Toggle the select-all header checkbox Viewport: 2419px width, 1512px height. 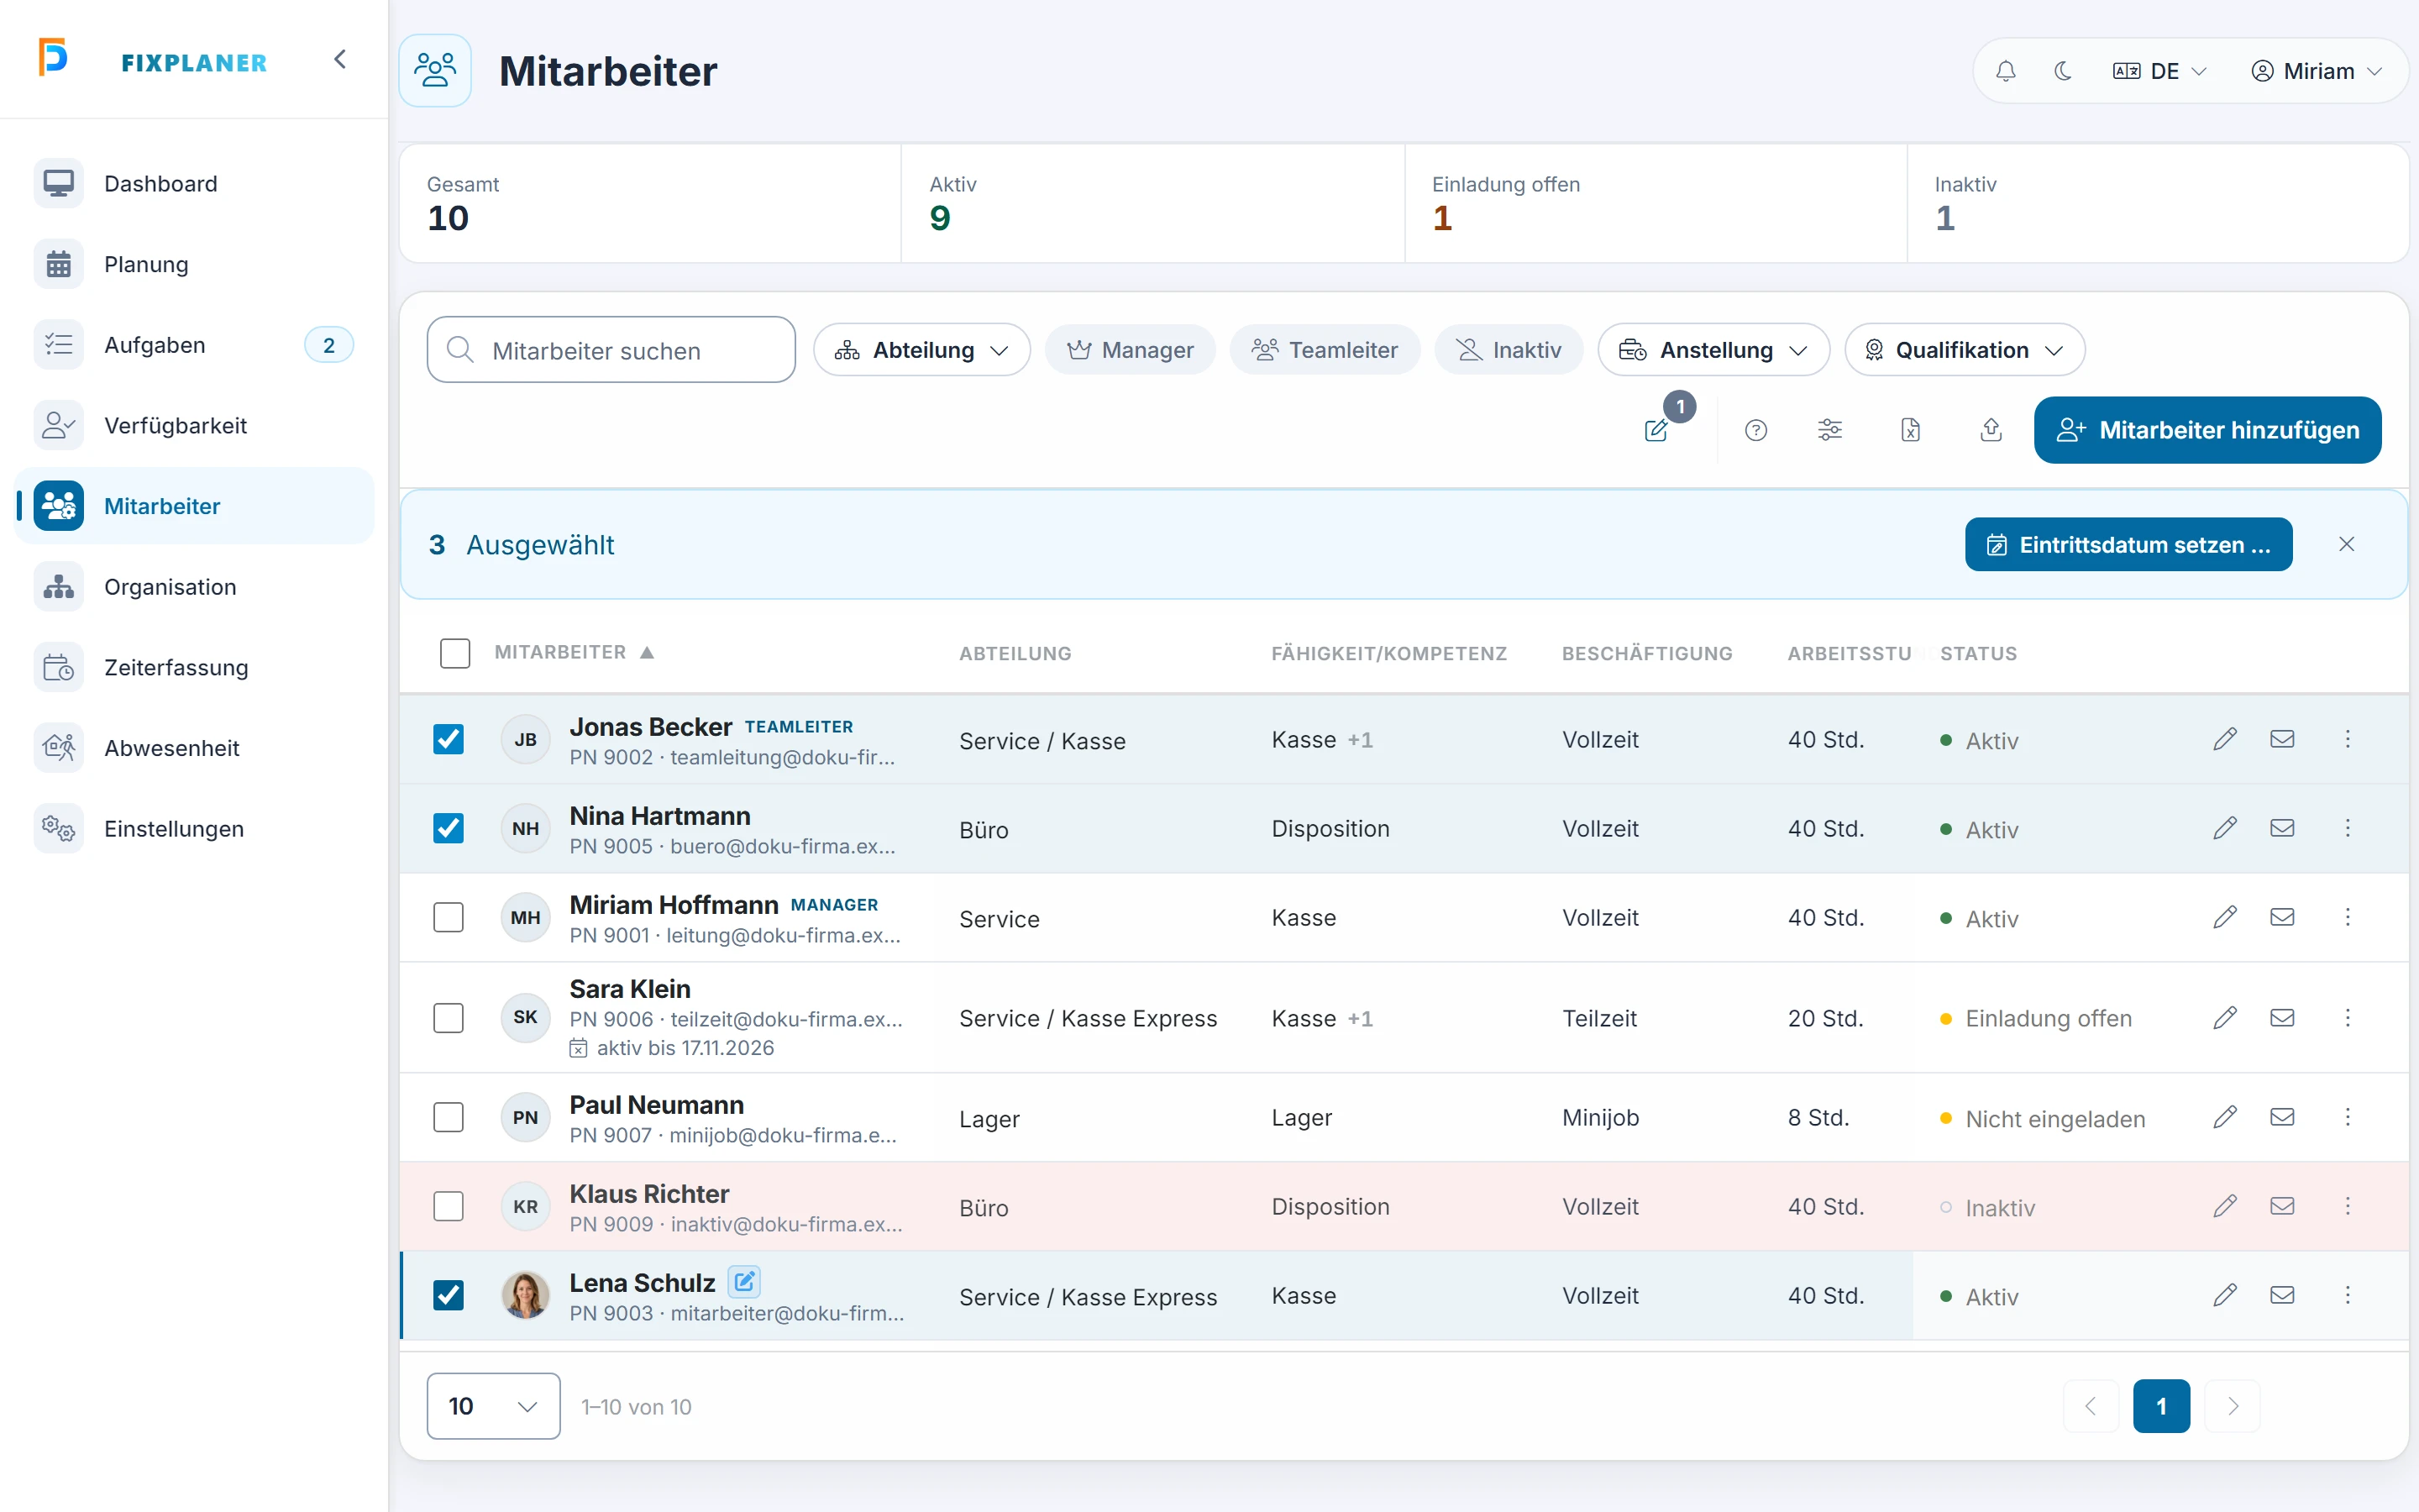(454, 653)
